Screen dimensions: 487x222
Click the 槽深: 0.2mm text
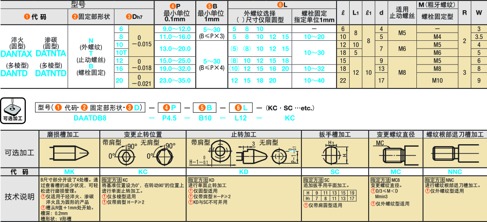pyautogui.click(x=54, y=213)
